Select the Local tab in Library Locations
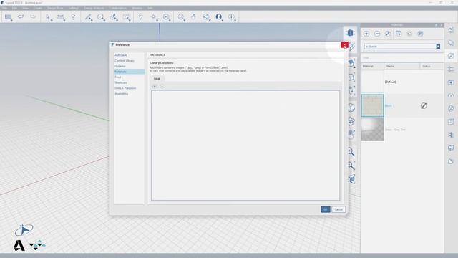The width and height of the screenshot is (458, 258). pyautogui.click(x=157, y=79)
